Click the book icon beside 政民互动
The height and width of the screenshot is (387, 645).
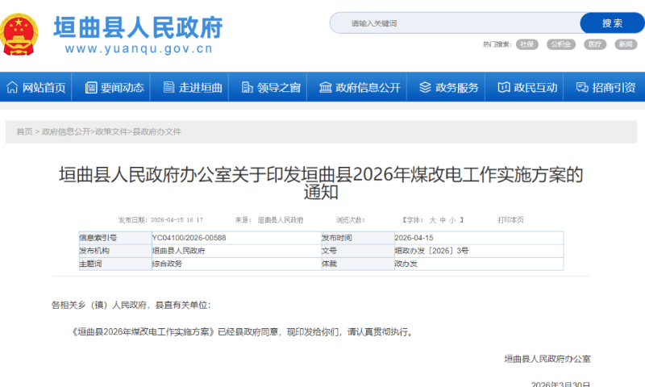tap(503, 87)
